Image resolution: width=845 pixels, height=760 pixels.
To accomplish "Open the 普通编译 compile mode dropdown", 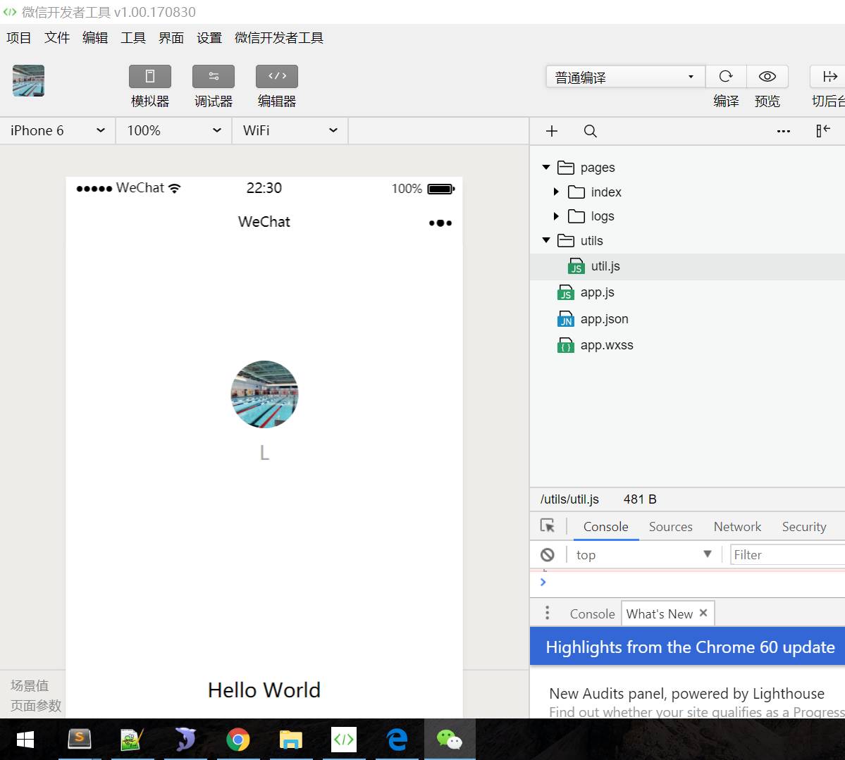I will point(625,77).
